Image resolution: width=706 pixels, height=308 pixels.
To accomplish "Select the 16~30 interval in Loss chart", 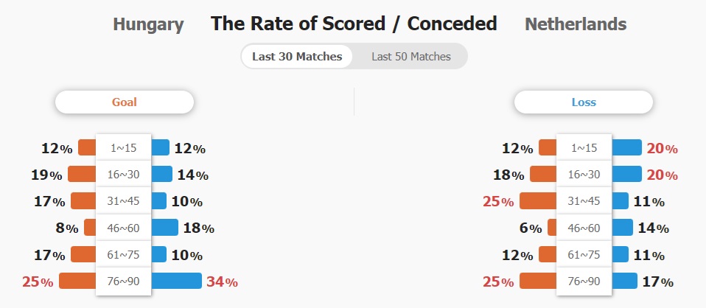I will (x=584, y=175).
